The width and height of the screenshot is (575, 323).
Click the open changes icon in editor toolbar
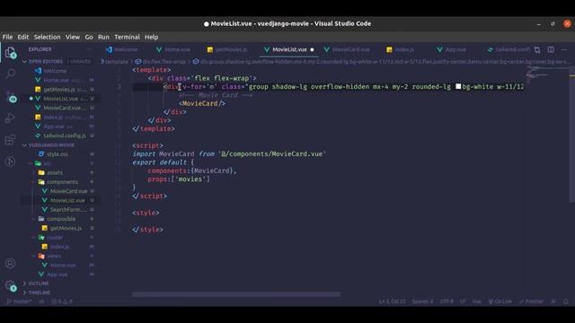(x=537, y=49)
